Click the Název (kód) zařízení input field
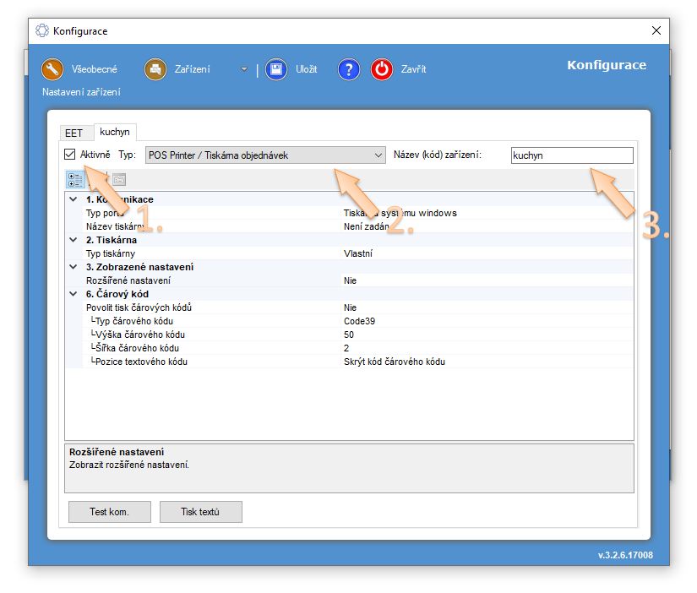Screen dimensions: 697x593 click(571, 155)
